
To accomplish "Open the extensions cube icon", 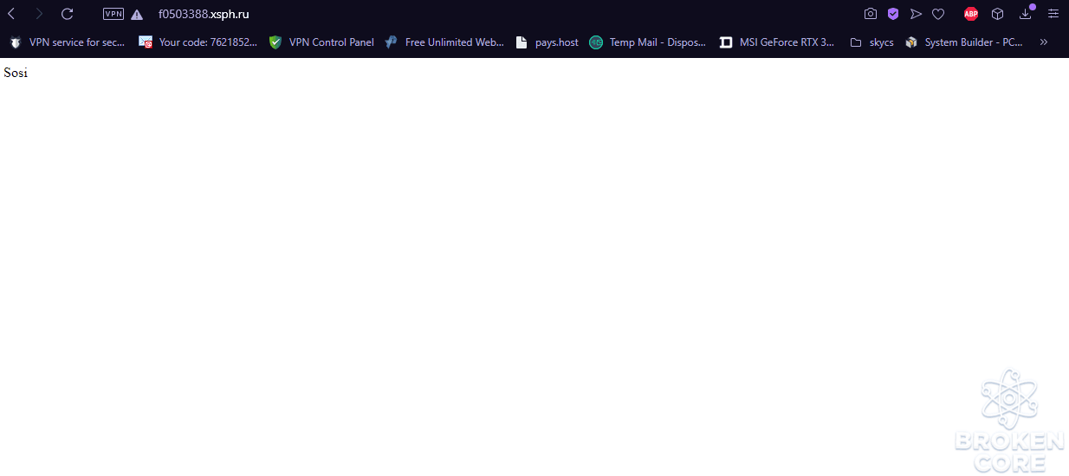I will (x=997, y=14).
